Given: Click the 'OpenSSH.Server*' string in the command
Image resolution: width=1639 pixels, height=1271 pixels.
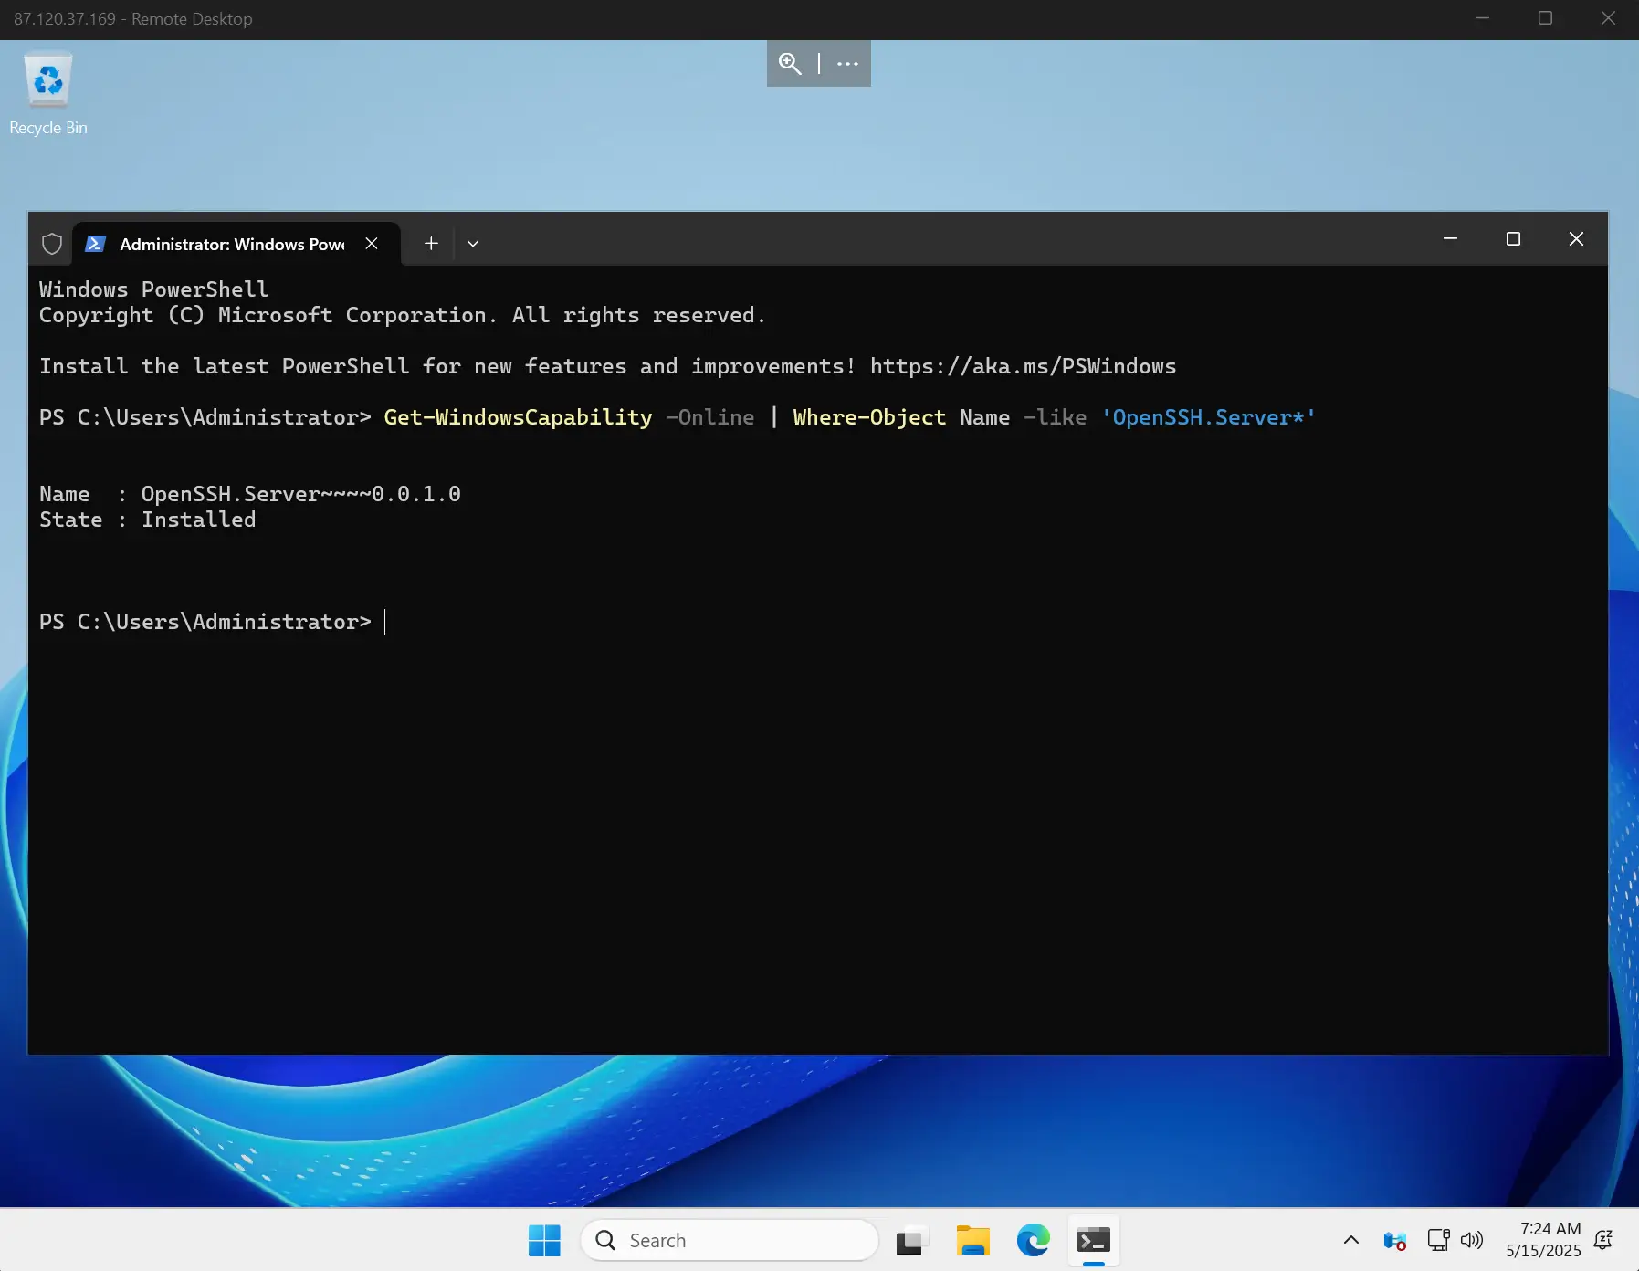Looking at the screenshot, I should click(x=1208, y=417).
